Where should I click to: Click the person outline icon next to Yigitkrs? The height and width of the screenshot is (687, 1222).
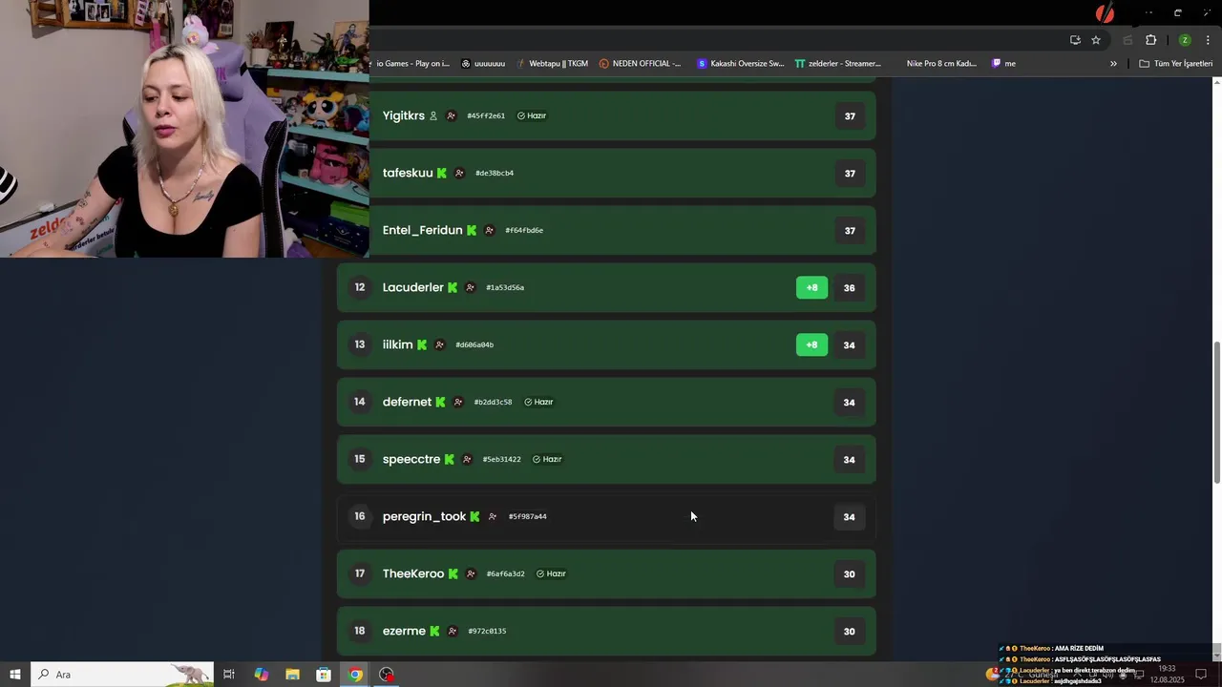tap(433, 115)
